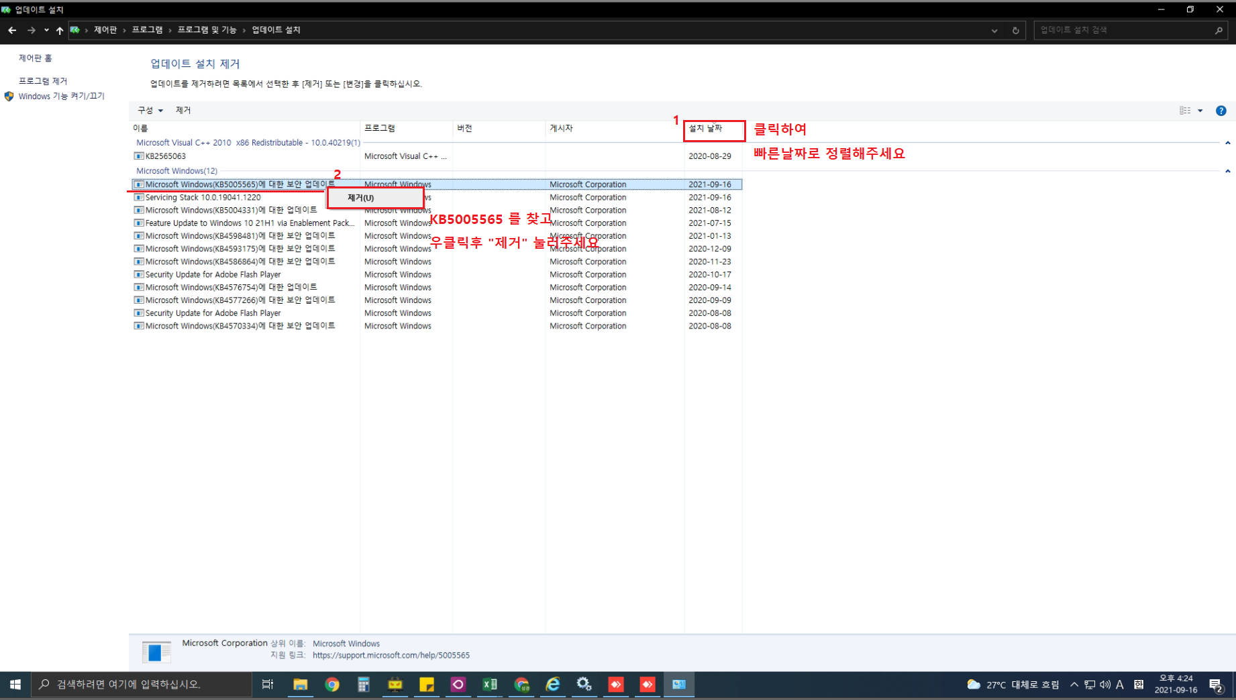Sort by 버전 column header

(499, 128)
